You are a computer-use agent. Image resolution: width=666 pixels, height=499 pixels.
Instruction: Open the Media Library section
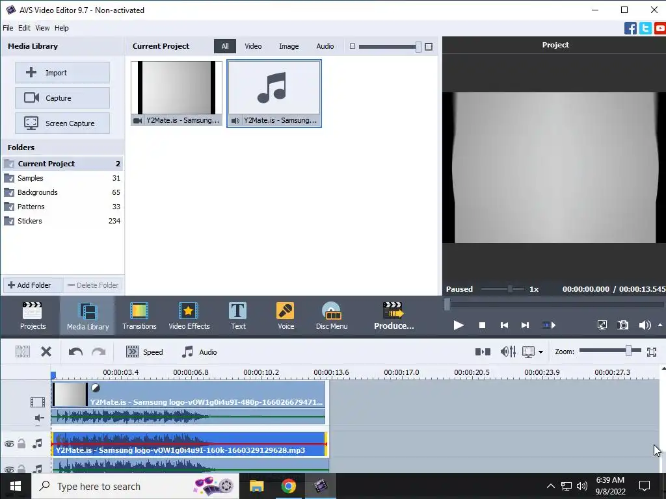(x=88, y=316)
